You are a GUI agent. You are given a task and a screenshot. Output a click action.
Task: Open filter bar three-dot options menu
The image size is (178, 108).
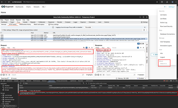click(x=147, y=30)
